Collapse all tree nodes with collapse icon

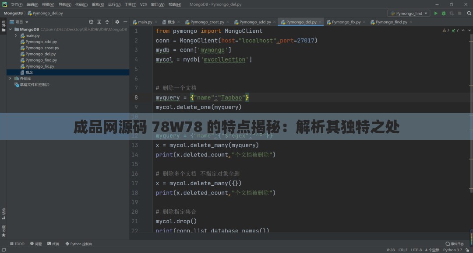coord(107,21)
